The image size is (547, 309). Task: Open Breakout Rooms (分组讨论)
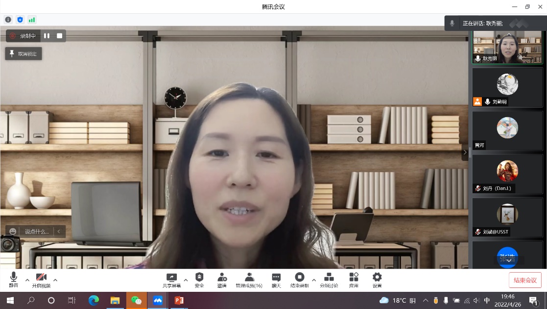tap(329, 280)
